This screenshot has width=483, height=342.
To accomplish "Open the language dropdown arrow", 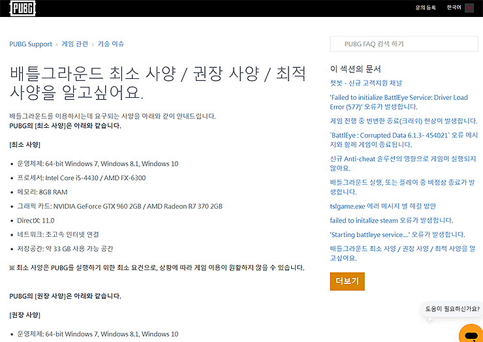I will [469, 8].
